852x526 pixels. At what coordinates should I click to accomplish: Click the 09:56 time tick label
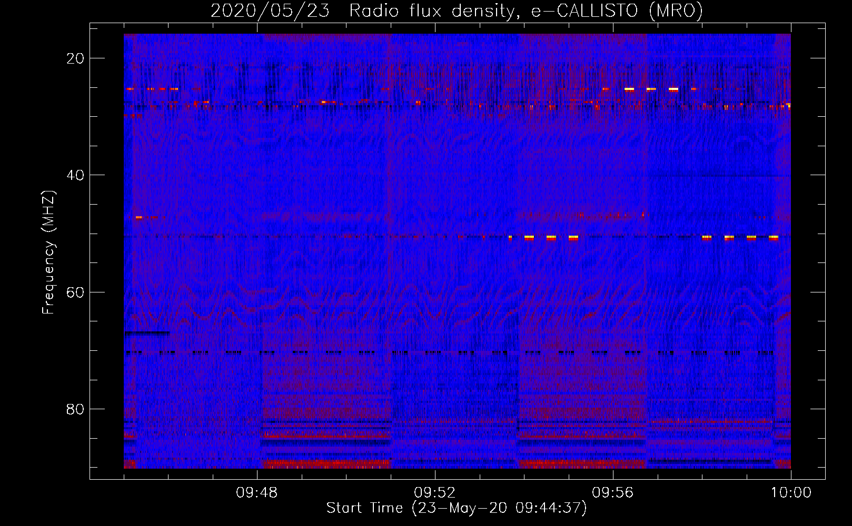613,493
